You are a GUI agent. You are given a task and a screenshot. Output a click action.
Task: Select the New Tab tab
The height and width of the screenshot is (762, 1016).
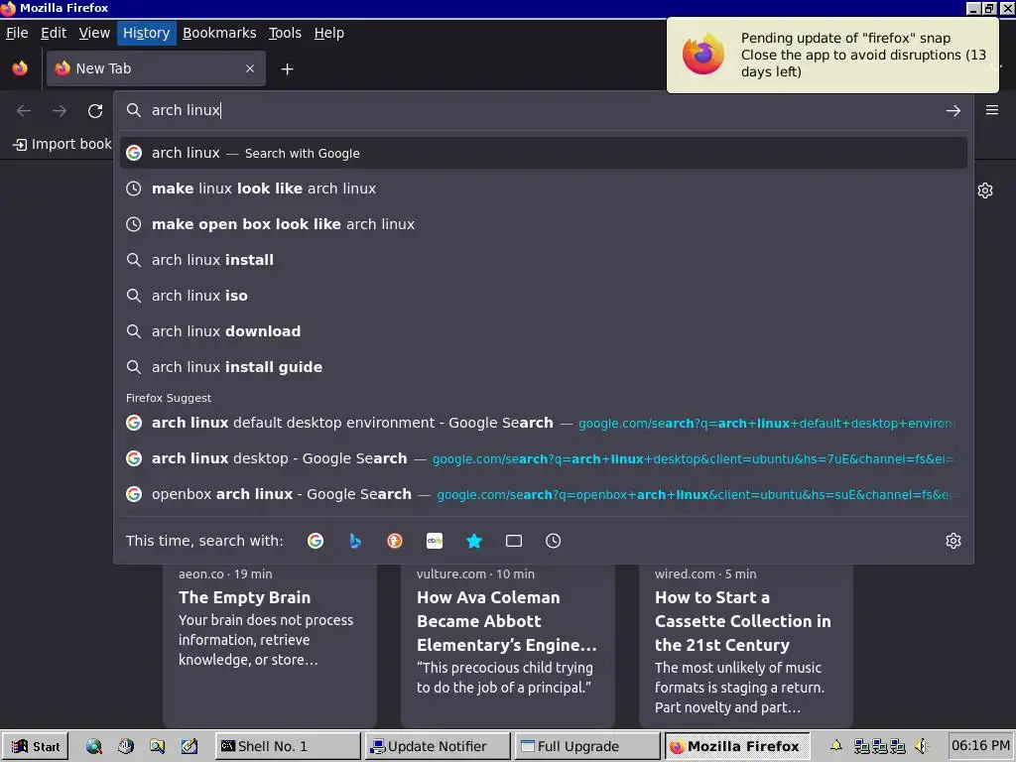pos(156,68)
